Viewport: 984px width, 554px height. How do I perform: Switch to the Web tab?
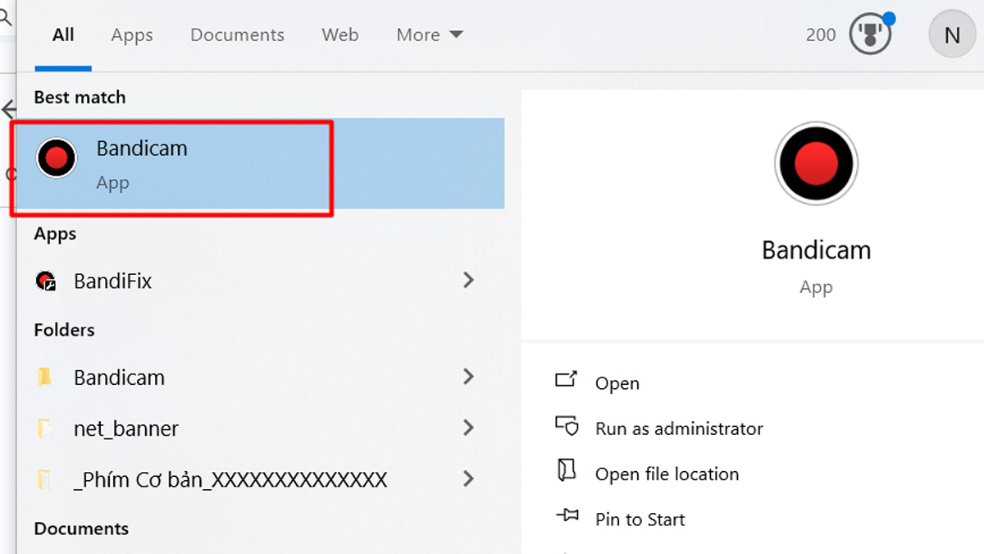click(x=339, y=34)
